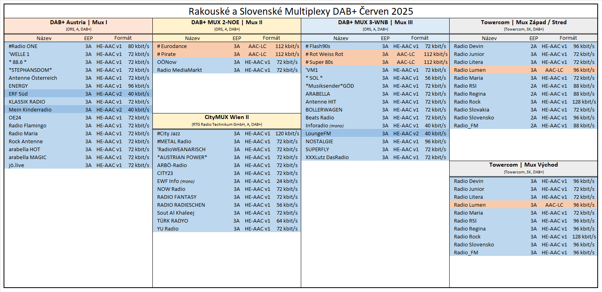Select '*AUSTRIAN POWER*' cell
The image size is (602, 292).
(182, 157)
